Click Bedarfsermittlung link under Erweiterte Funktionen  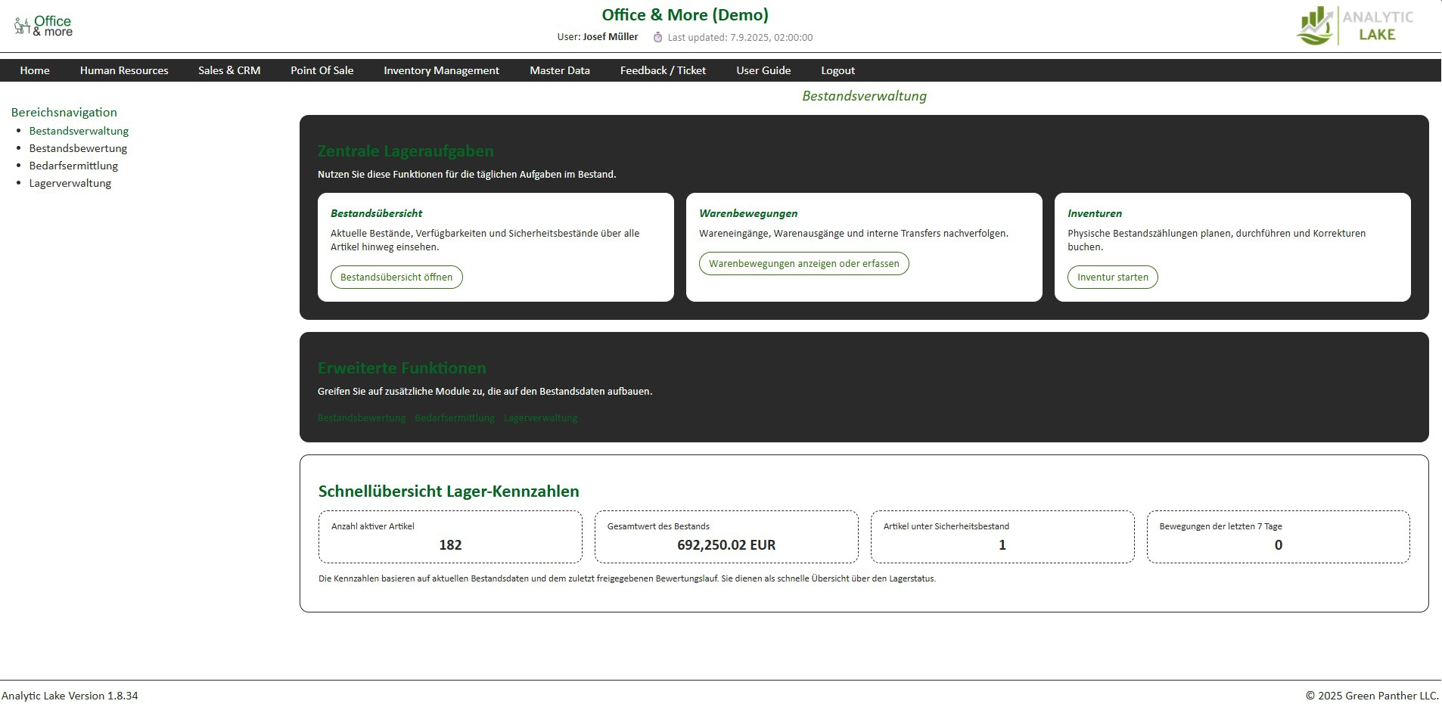pyautogui.click(x=454, y=417)
